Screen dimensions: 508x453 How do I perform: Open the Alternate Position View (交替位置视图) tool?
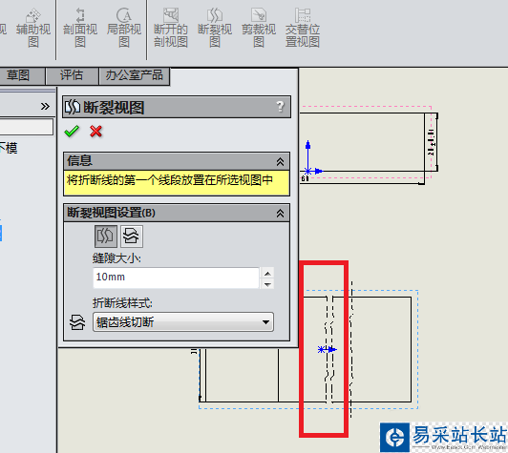[303, 29]
